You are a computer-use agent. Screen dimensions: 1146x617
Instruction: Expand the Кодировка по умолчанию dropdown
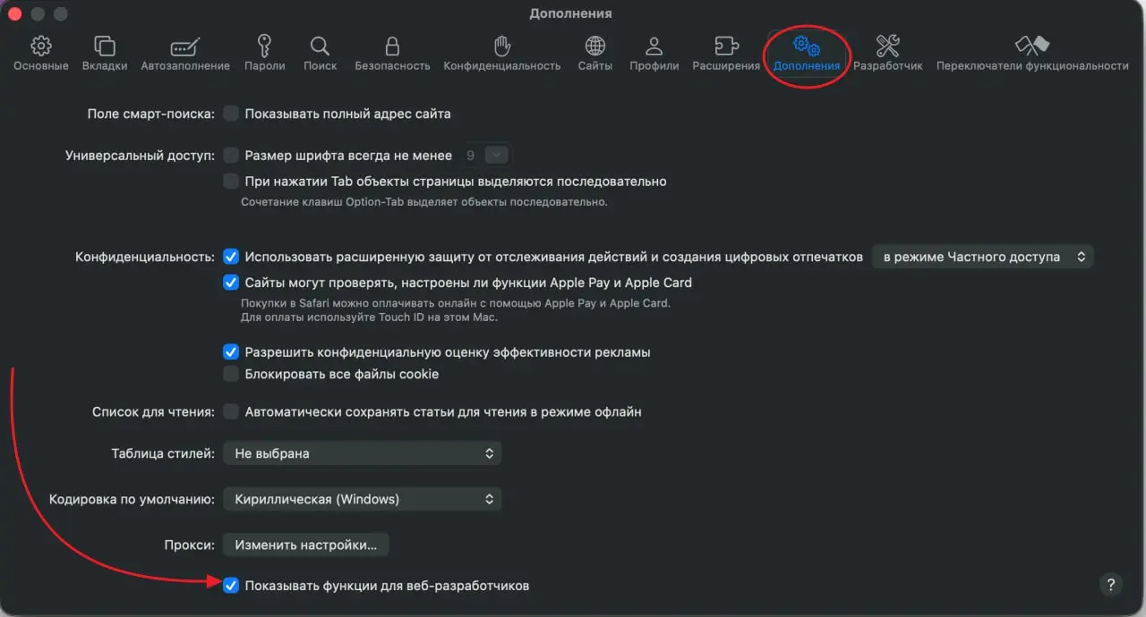coord(362,499)
